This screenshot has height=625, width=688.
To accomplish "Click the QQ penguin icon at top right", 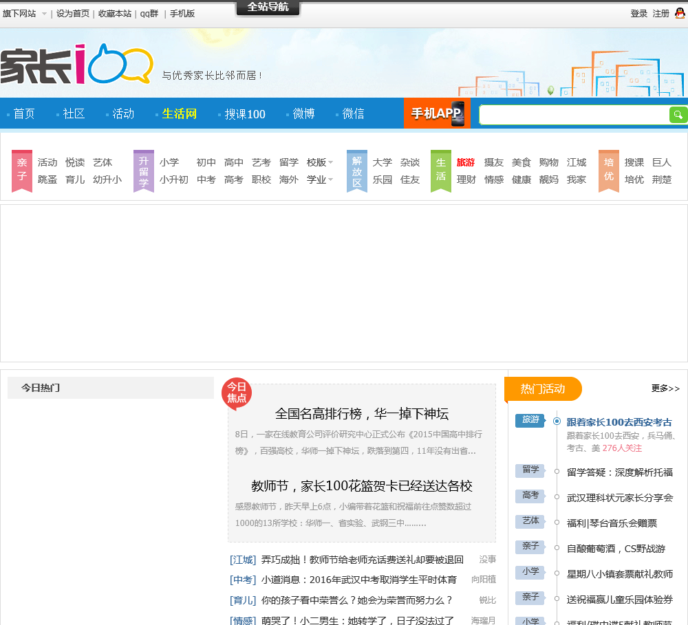I will tap(680, 13).
